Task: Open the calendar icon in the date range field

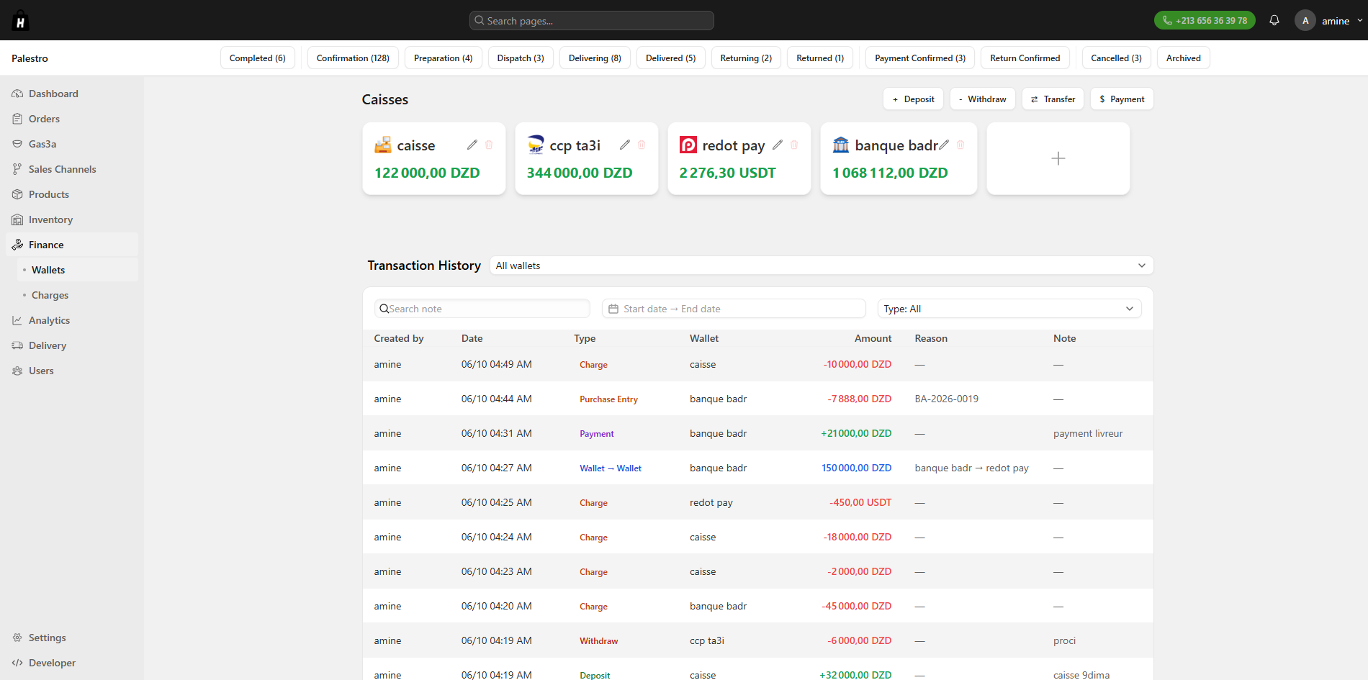Action: click(x=613, y=309)
